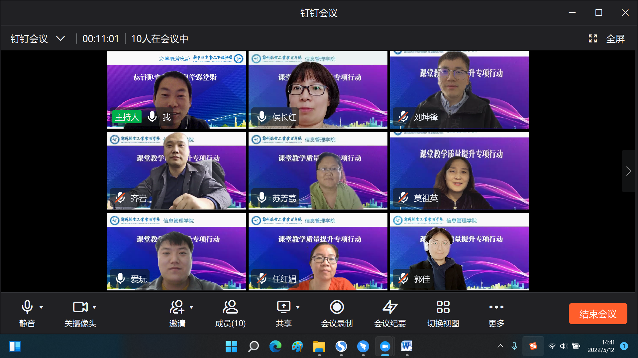The width and height of the screenshot is (638, 358).
Task: Open the 成员(10) members list
Action: pos(230,307)
